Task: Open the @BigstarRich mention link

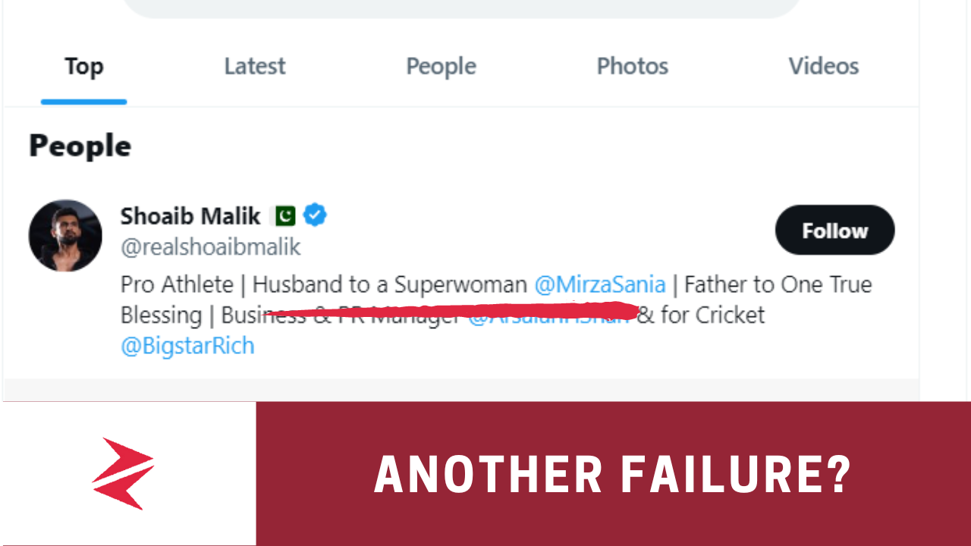Action: coord(187,347)
